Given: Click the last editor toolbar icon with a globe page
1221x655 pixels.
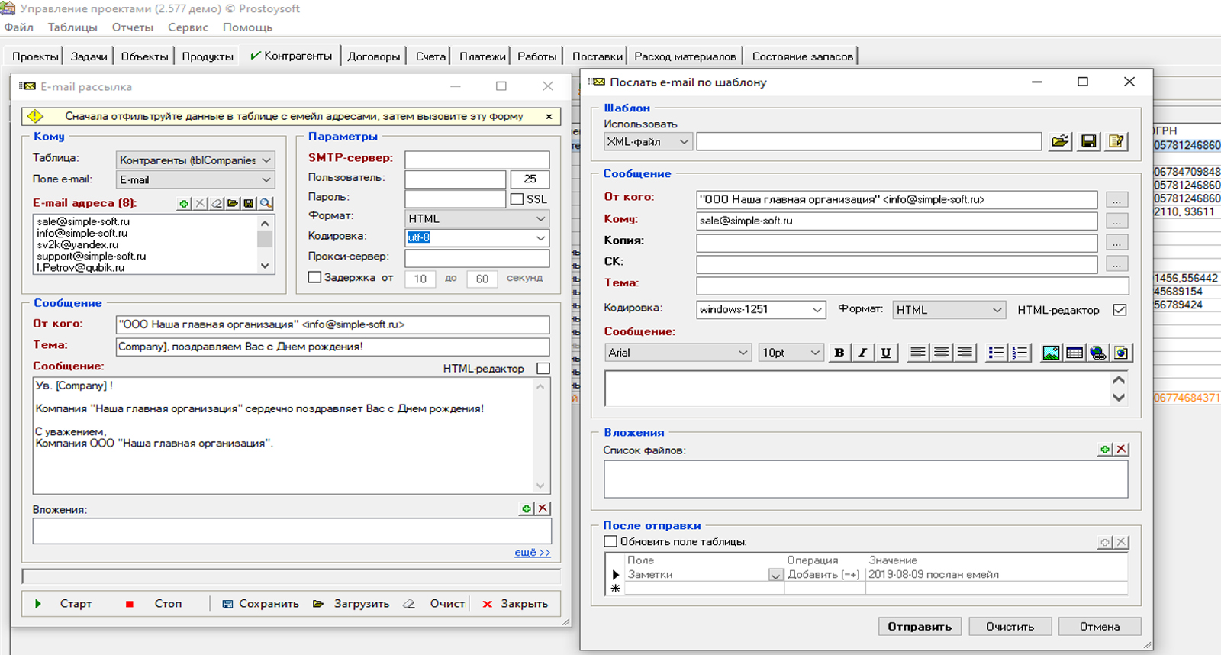Looking at the screenshot, I should 1121,353.
